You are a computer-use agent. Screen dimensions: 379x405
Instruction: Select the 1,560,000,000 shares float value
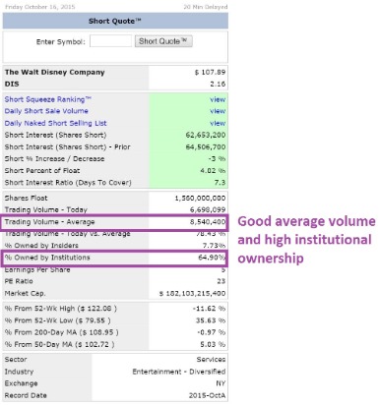point(200,198)
